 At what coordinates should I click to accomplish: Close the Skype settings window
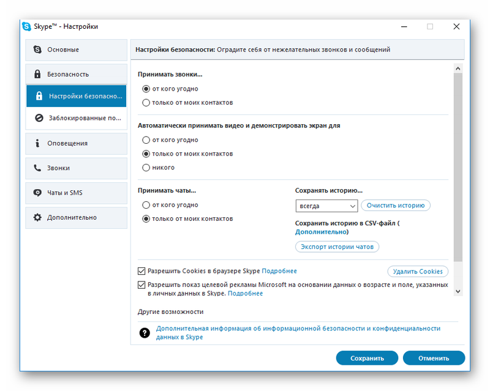pos(456,26)
